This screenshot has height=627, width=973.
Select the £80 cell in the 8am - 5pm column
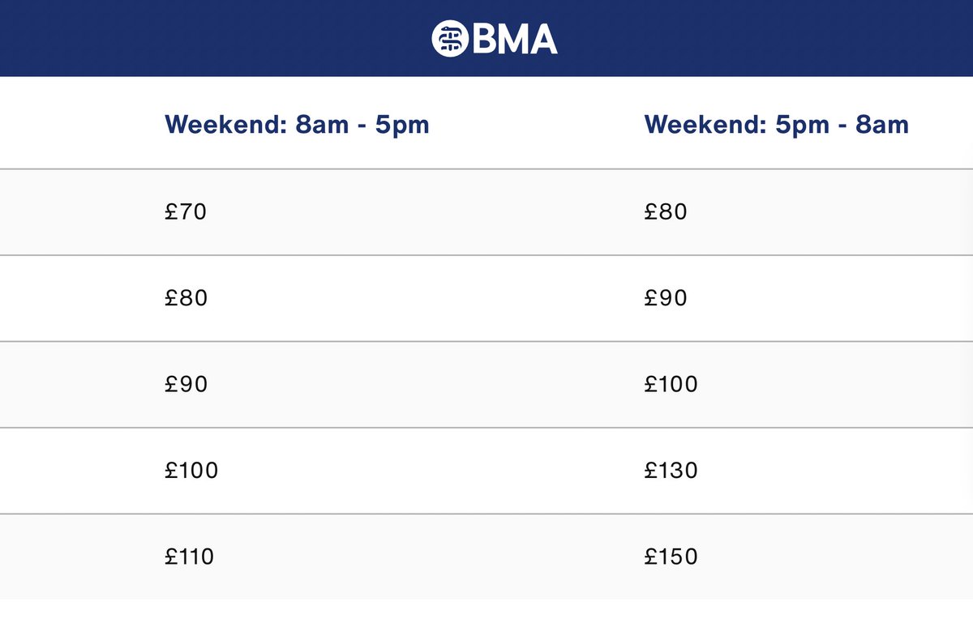[x=186, y=298]
